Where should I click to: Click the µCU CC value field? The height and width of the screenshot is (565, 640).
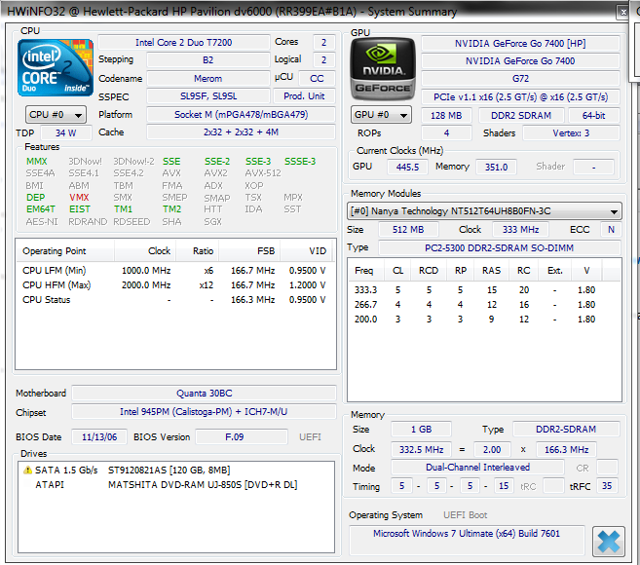point(317,78)
